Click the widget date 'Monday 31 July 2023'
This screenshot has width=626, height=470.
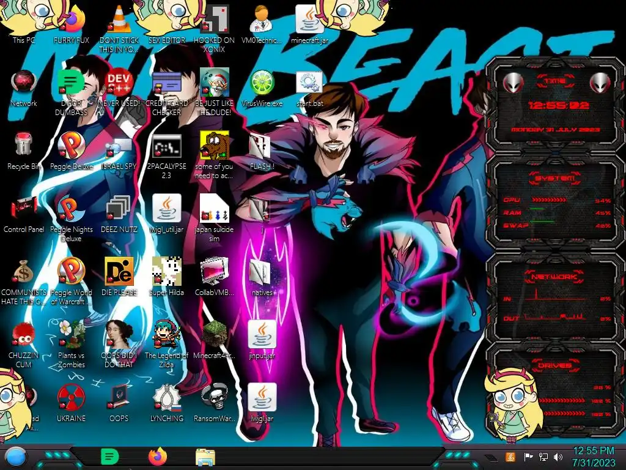[556, 130]
